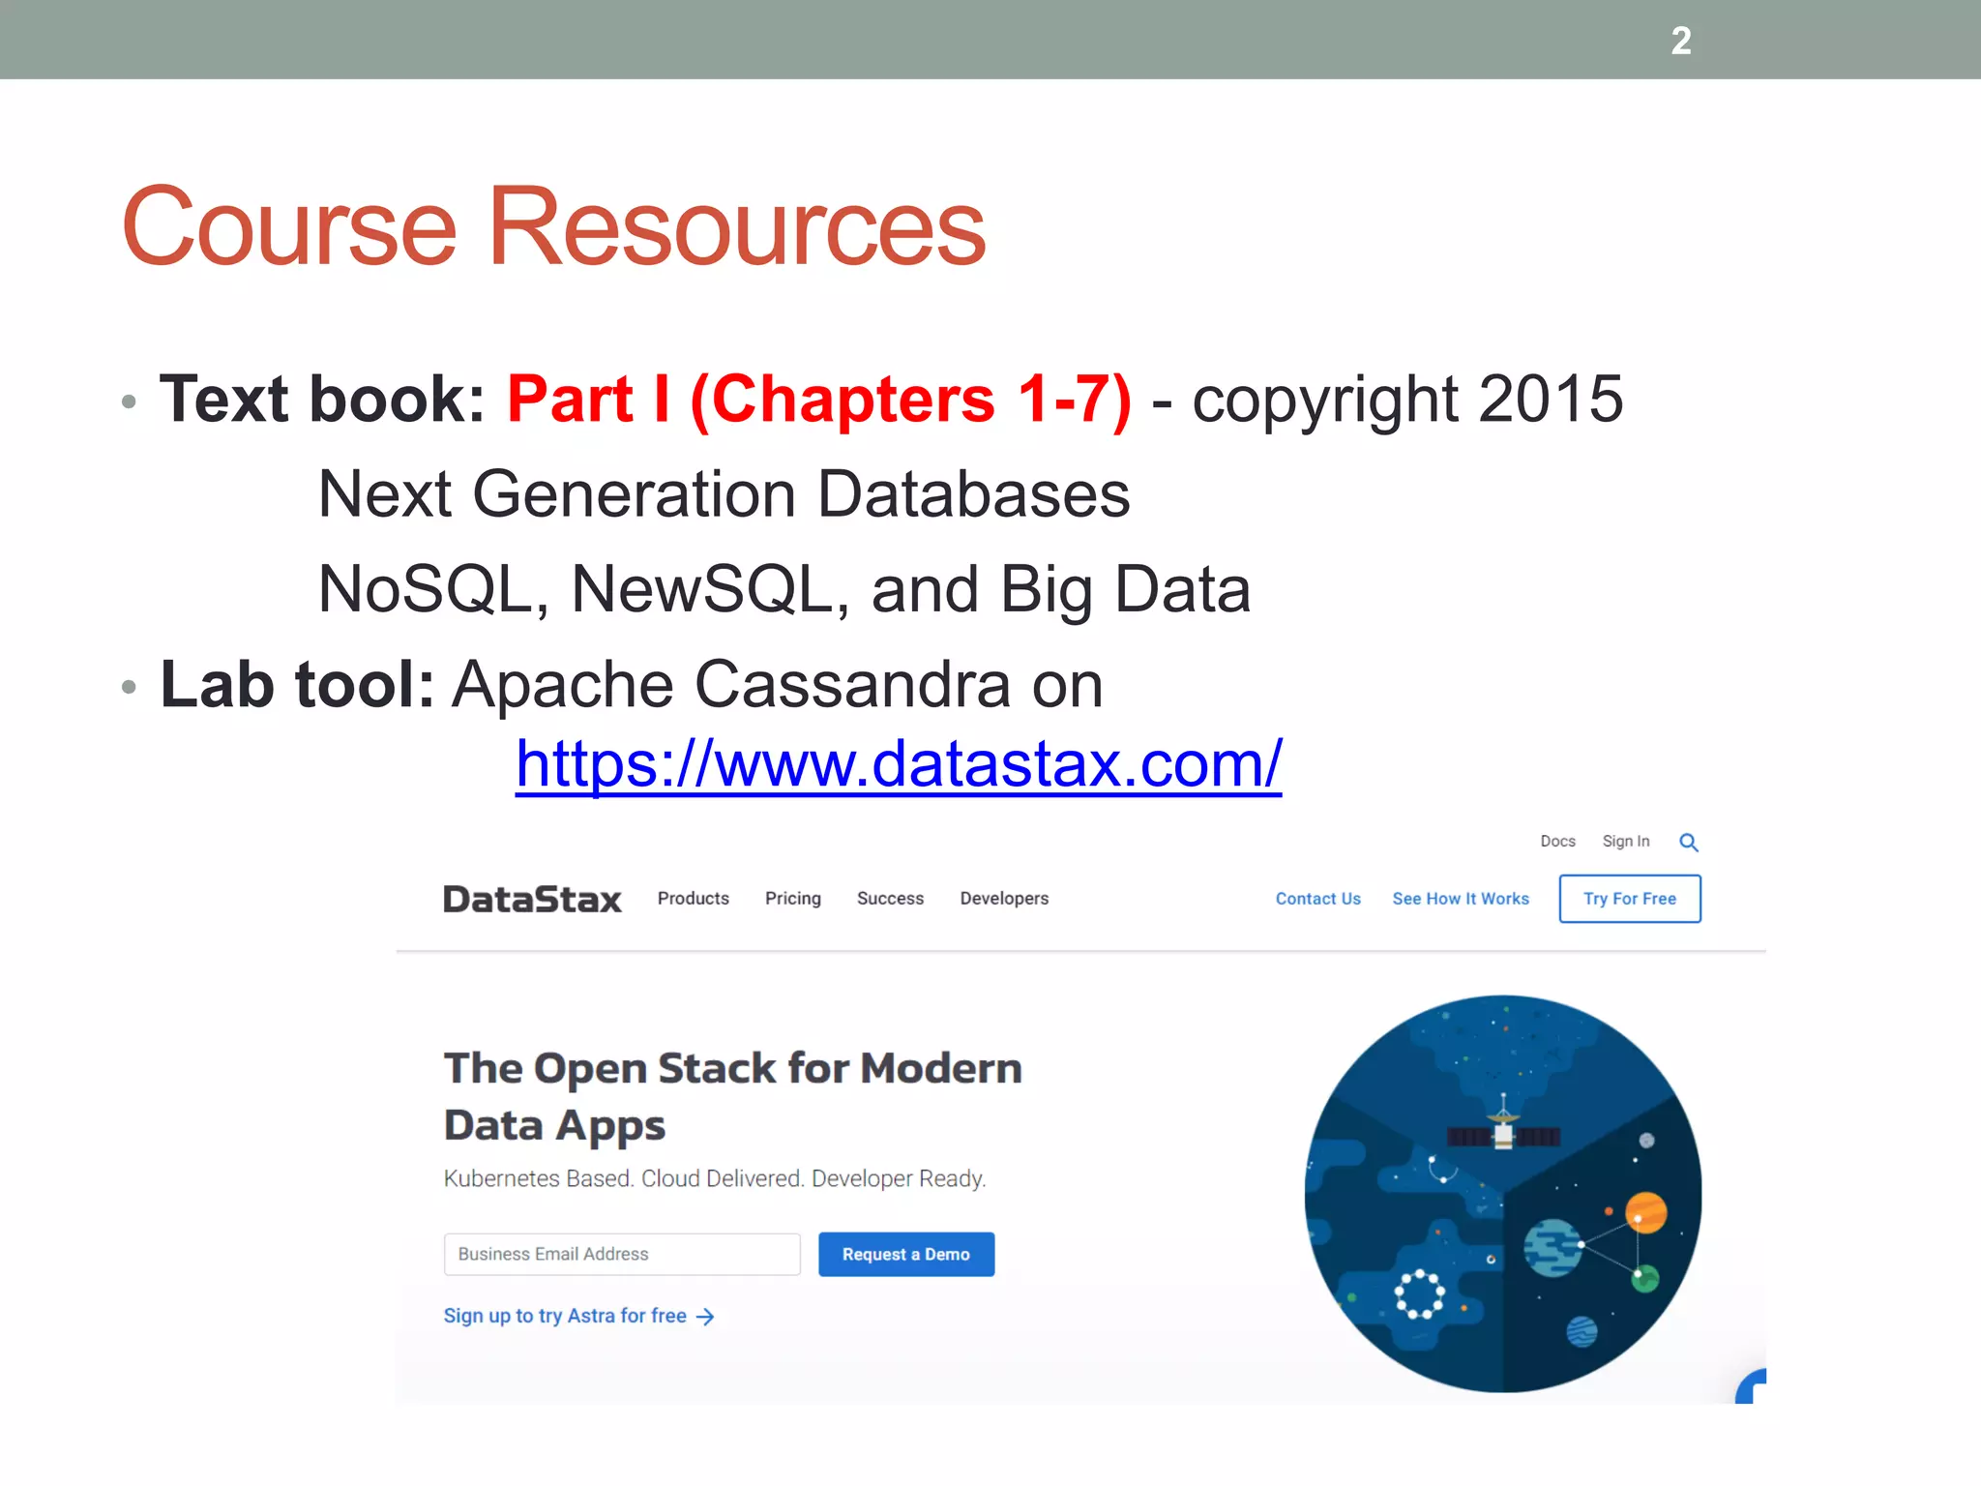Image resolution: width=1981 pixels, height=1486 pixels.
Task: Click the blue chat bubble icon
Action: [x=1753, y=1388]
